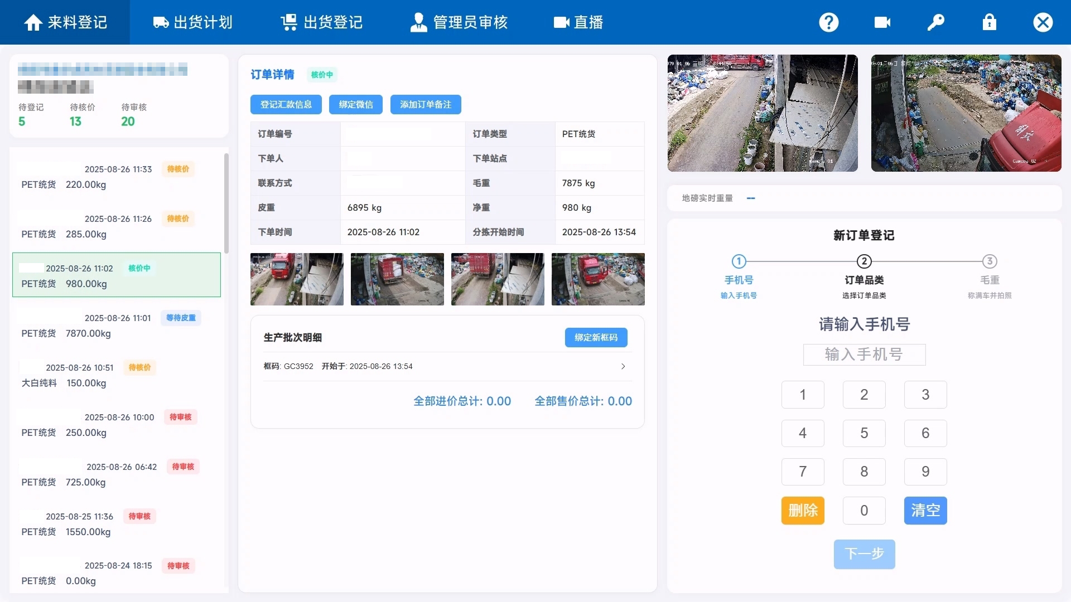This screenshot has height=602, width=1071.
Task: Expand batch row GC3952 chevron
Action: point(623,366)
